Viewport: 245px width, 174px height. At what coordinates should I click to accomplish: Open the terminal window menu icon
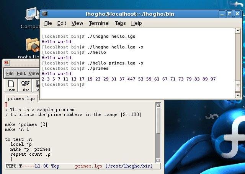pos(45,14)
